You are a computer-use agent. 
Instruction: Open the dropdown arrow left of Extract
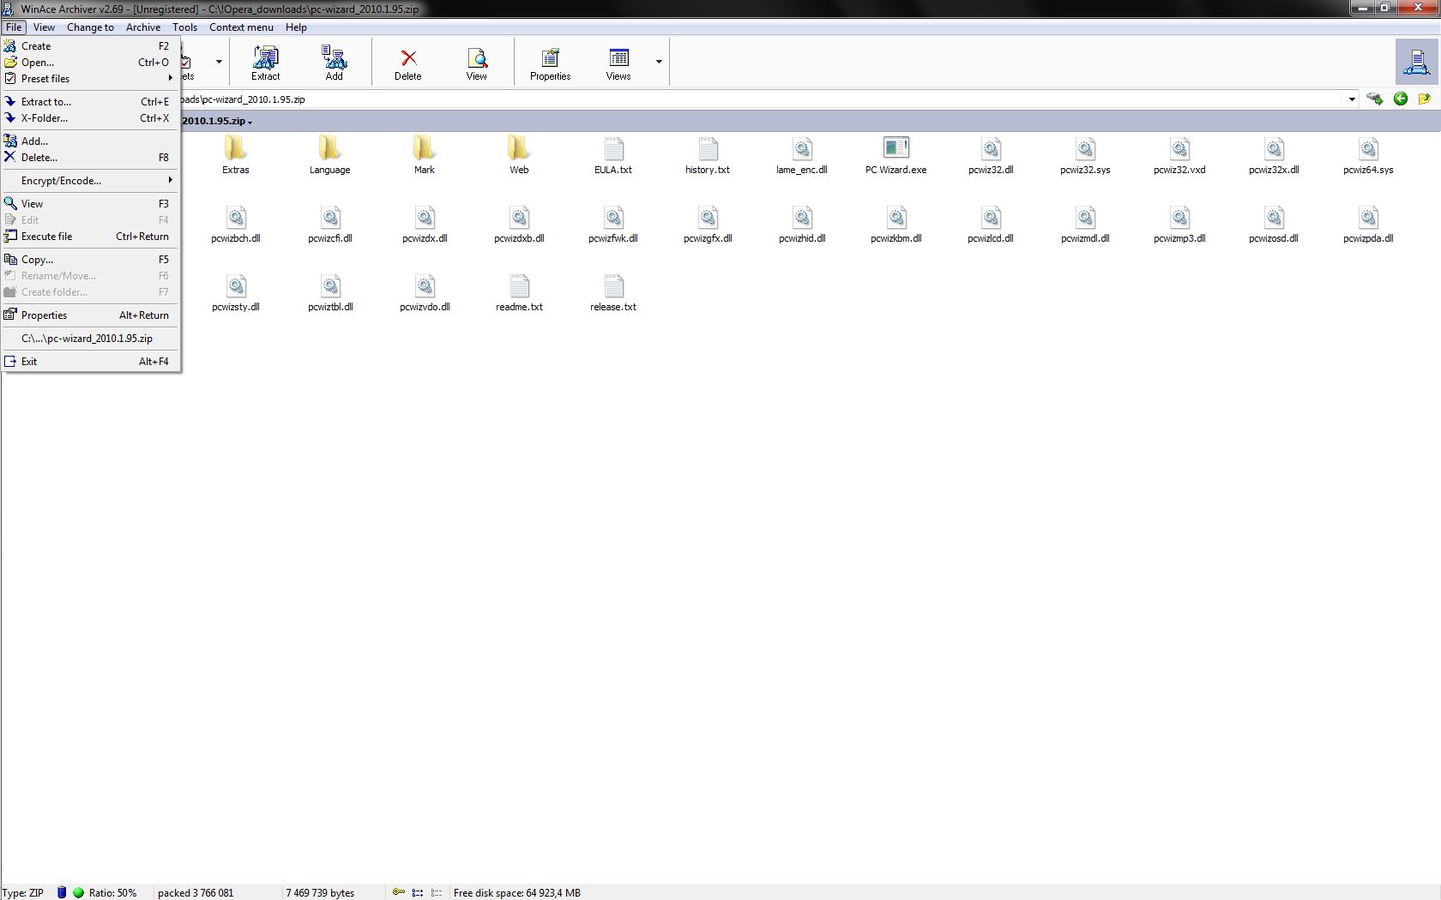[219, 62]
